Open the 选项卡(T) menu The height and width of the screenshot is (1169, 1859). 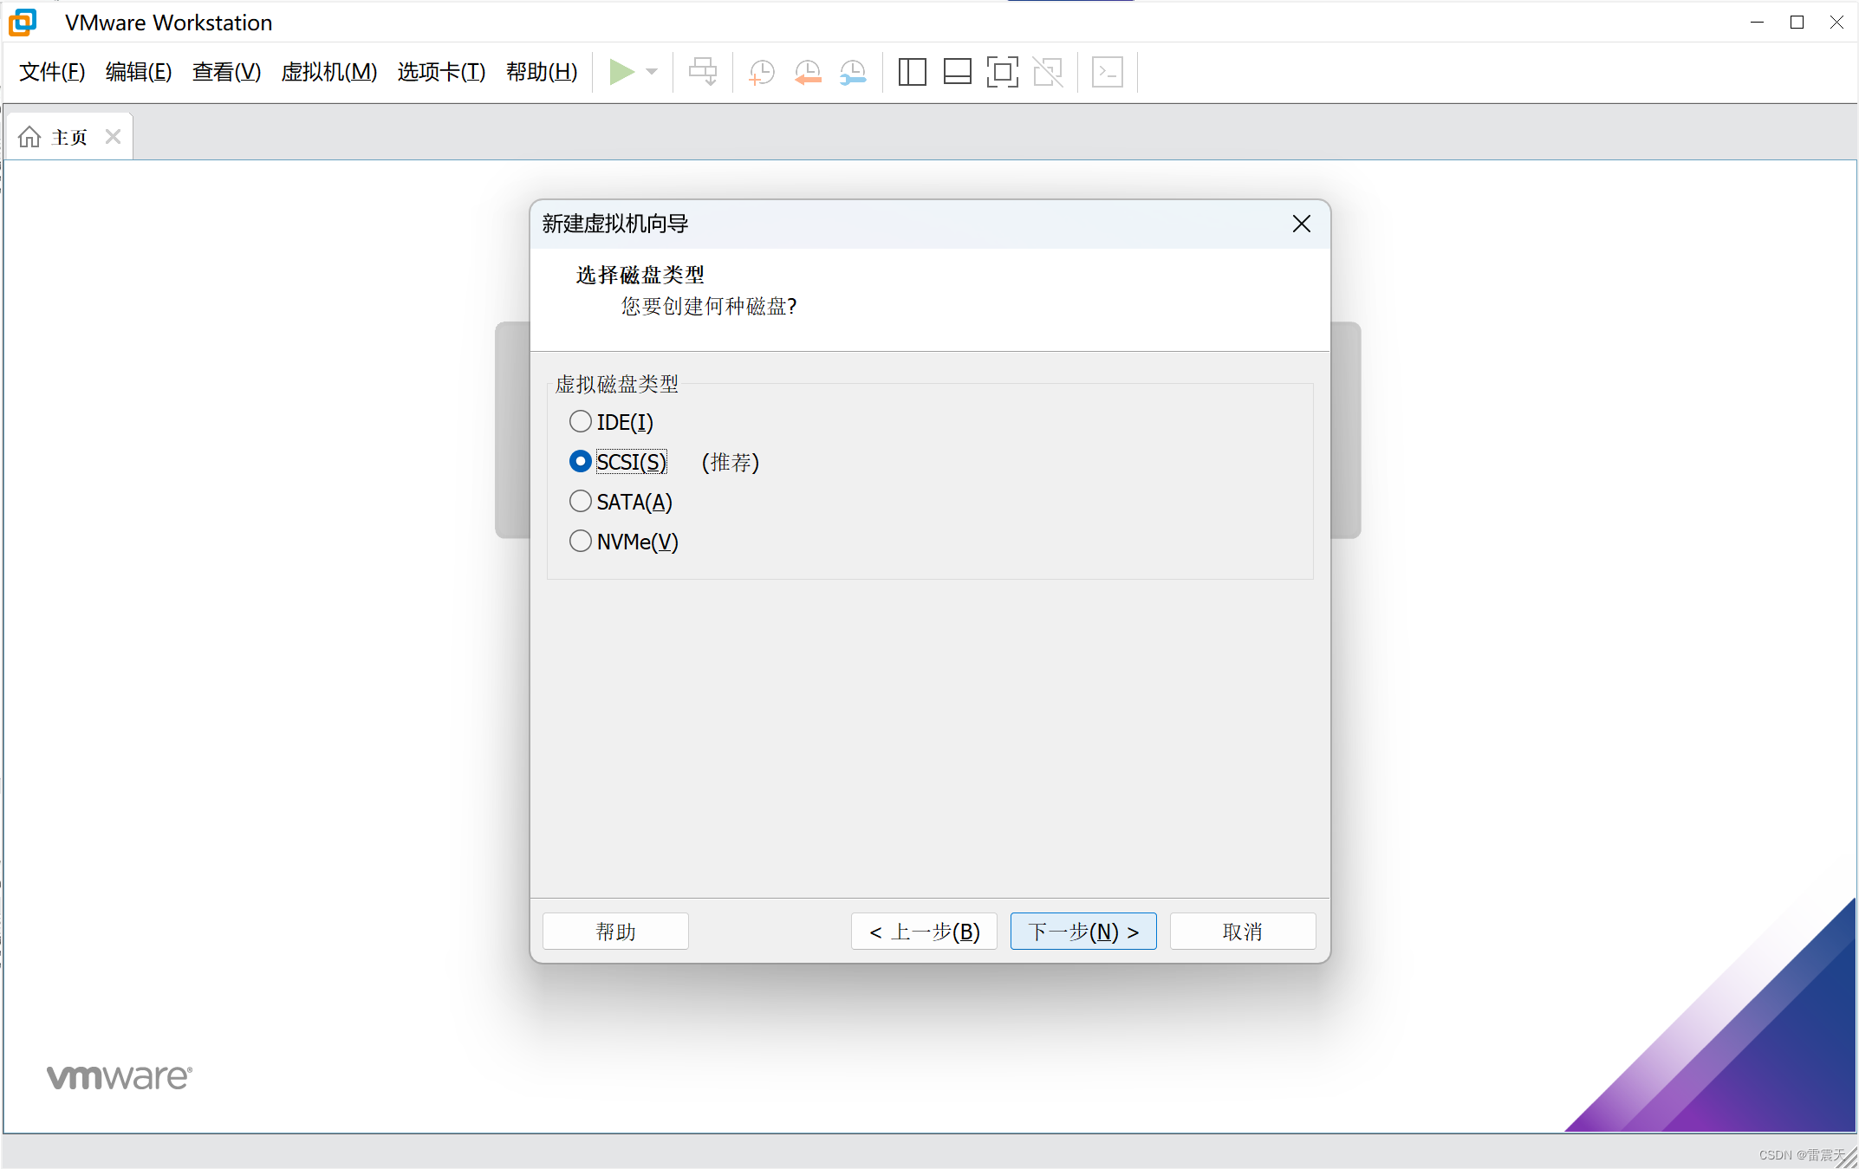[x=441, y=72]
